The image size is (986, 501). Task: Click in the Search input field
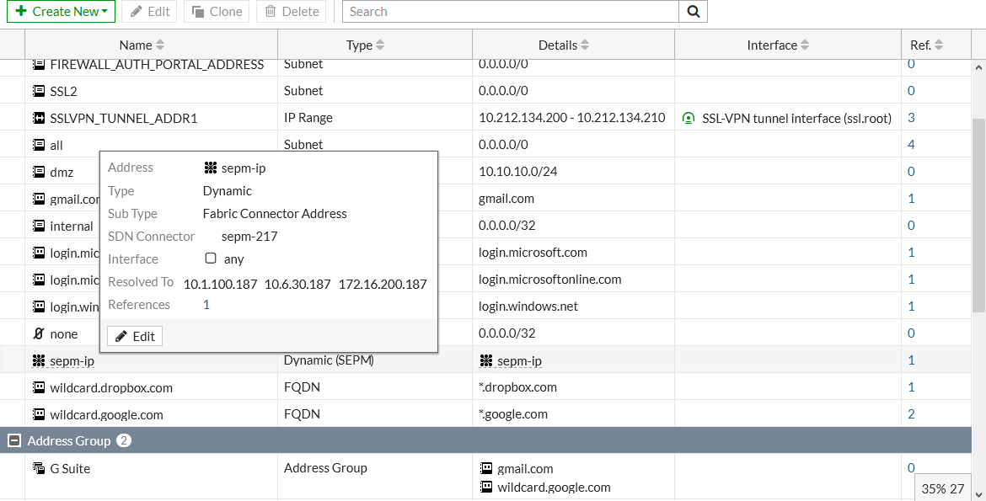coord(510,12)
